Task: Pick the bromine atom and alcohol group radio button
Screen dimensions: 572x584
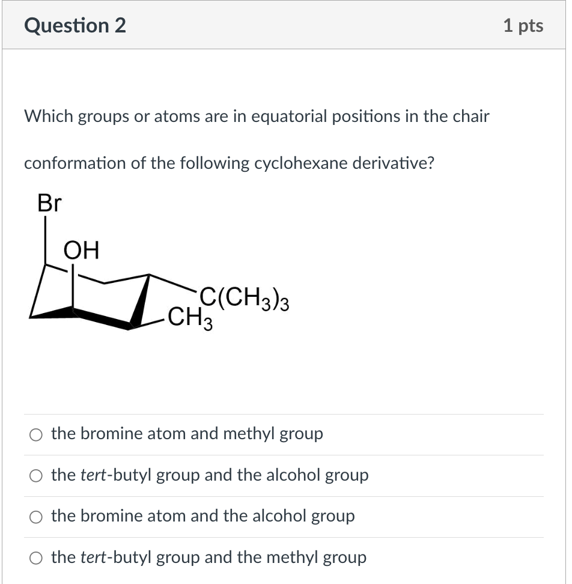Action: [36, 517]
